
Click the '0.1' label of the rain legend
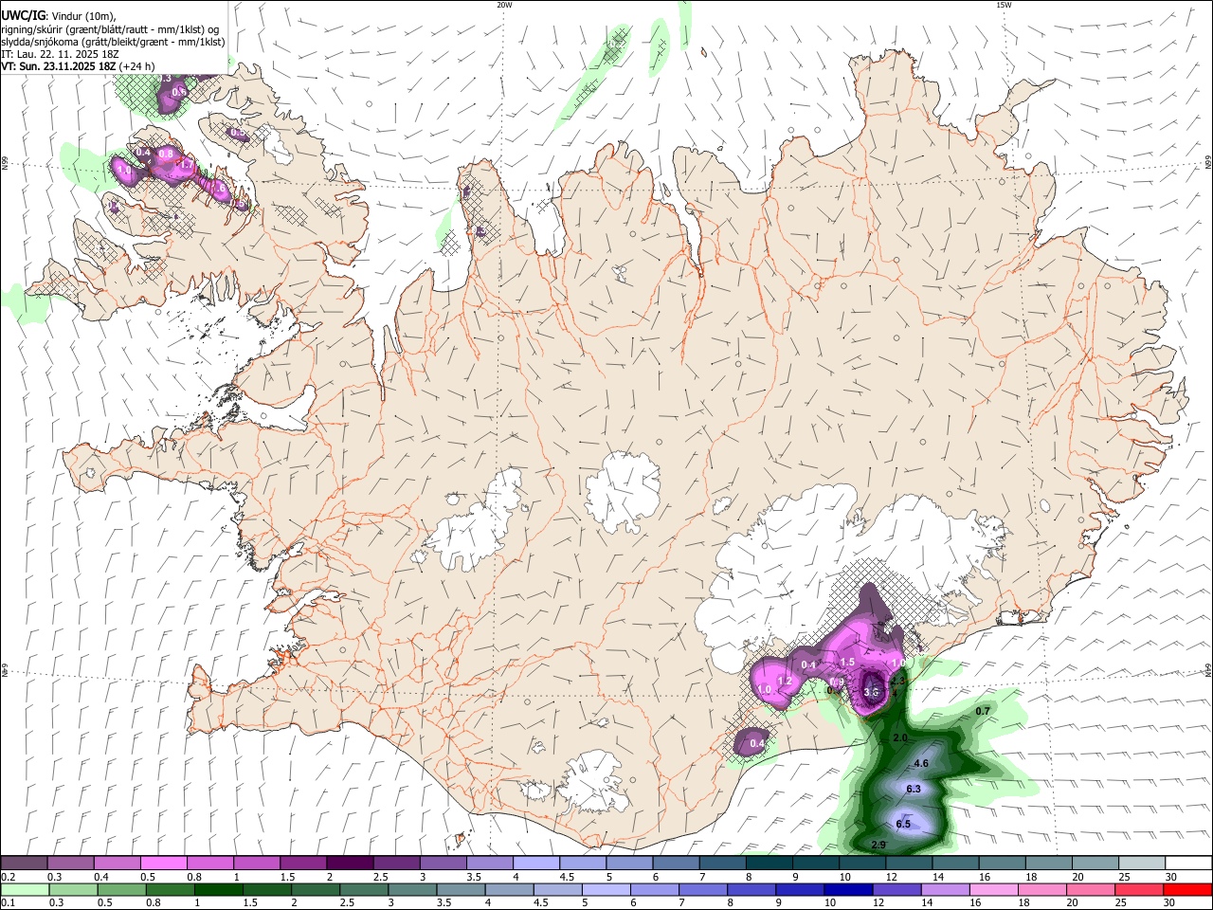(x=8, y=903)
